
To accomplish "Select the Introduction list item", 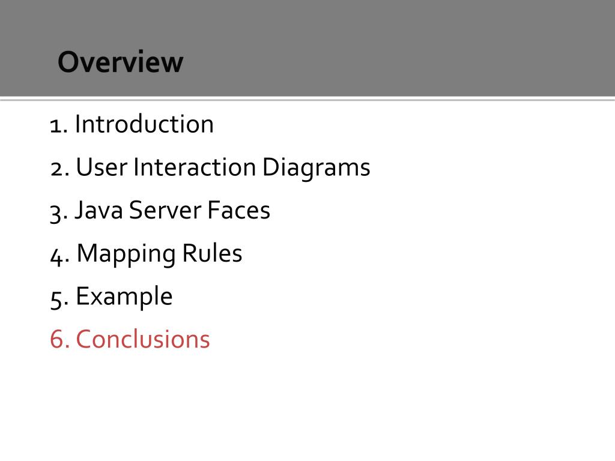I will click(132, 124).
